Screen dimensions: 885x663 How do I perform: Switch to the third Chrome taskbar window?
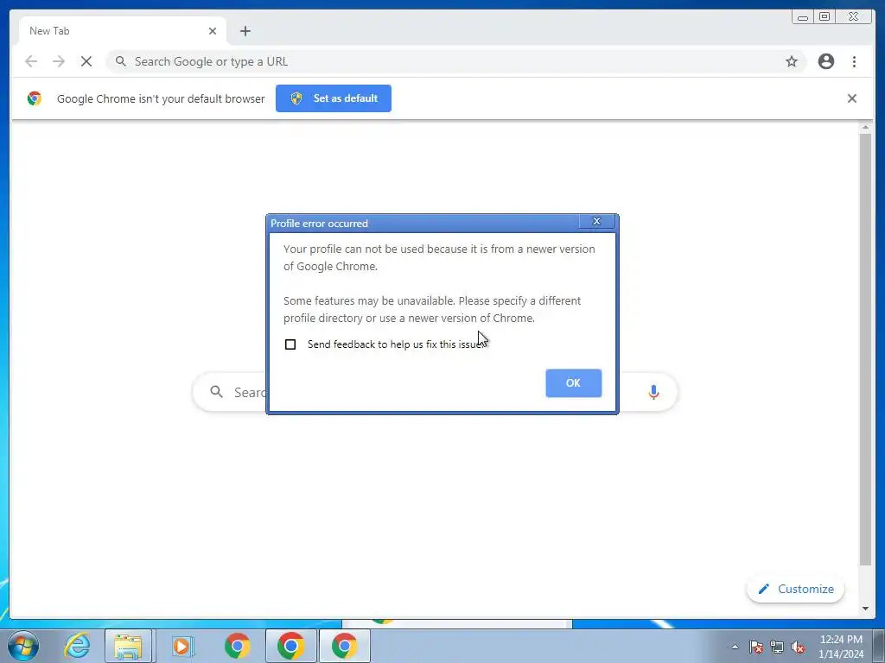(x=344, y=646)
